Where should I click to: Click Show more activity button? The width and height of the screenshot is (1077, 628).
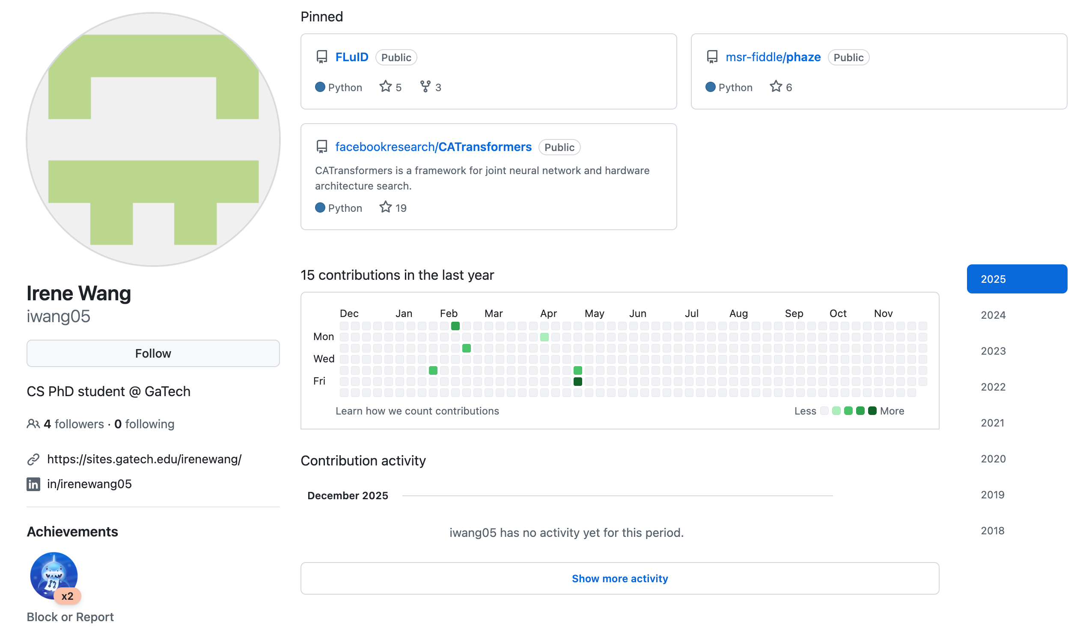[x=619, y=578]
